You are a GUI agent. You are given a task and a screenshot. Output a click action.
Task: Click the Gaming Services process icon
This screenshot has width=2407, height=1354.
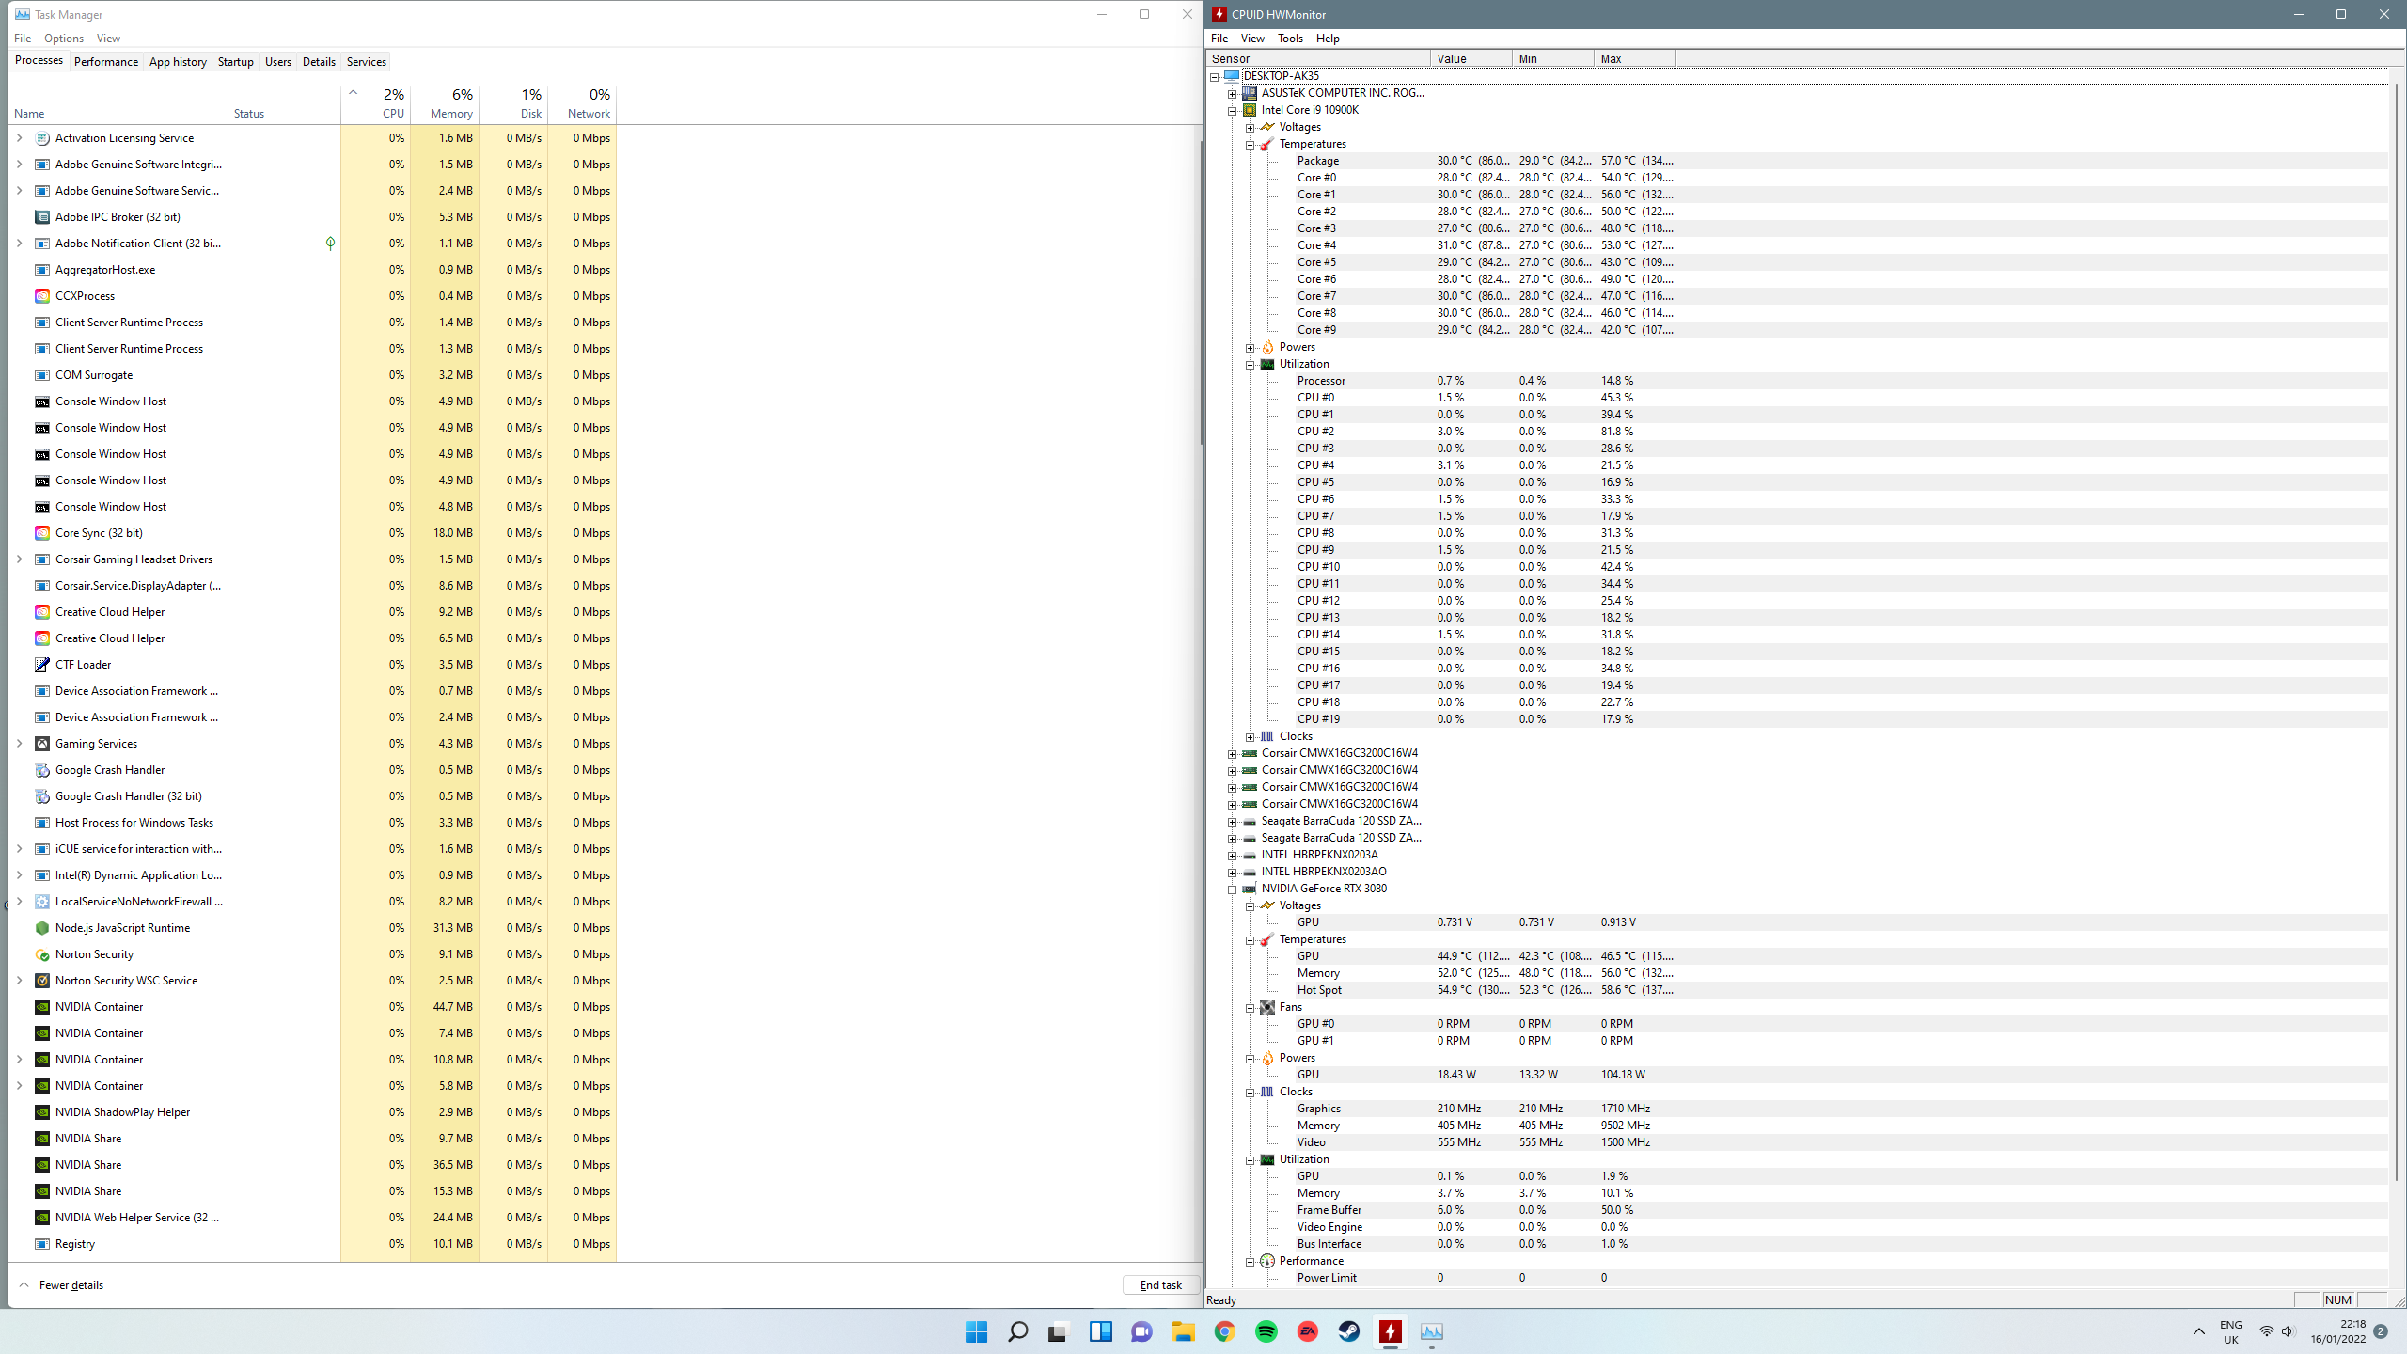[41, 744]
